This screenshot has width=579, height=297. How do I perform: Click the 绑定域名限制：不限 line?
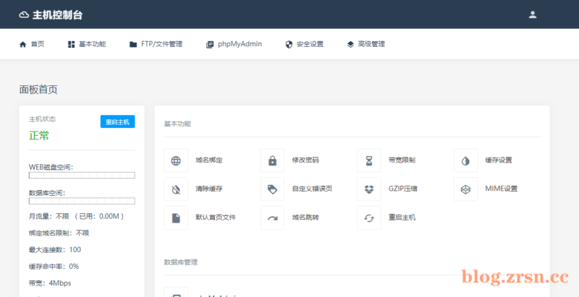click(59, 233)
